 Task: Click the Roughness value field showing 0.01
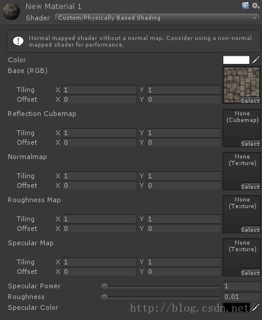[242, 297]
